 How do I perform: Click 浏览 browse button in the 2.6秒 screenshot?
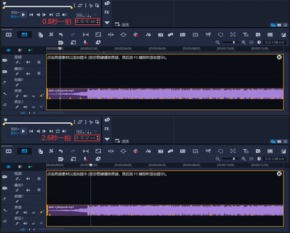[122, 141]
